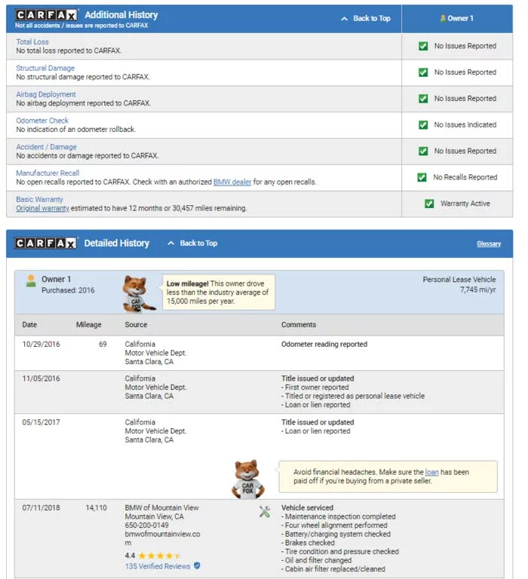
Task: Open the Total Loss link
Action: [x=32, y=41]
